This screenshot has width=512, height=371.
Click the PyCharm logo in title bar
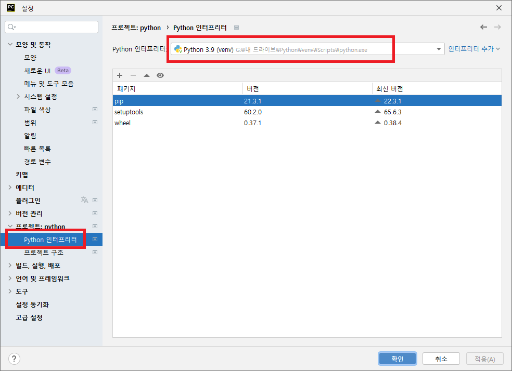[x=11, y=8]
